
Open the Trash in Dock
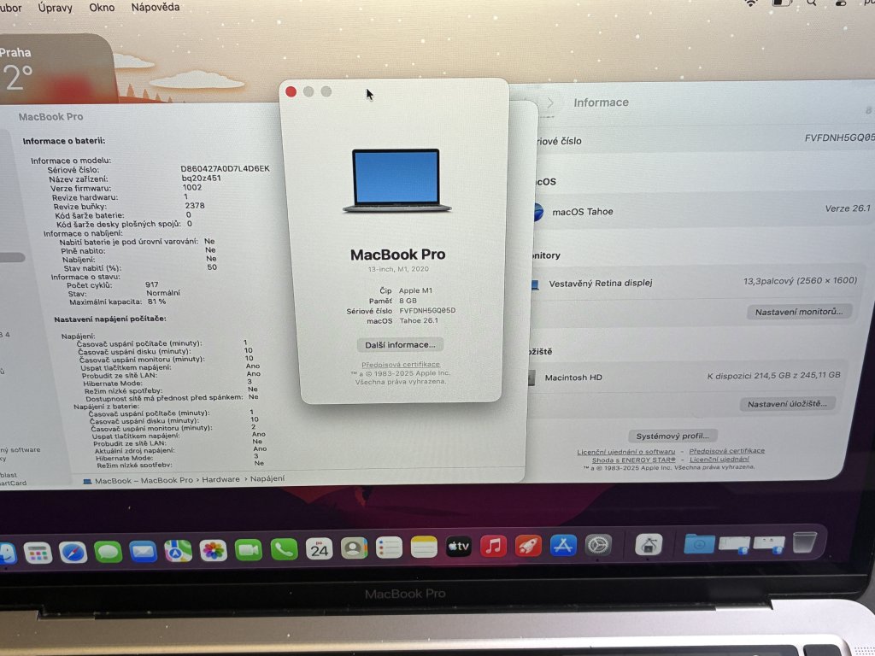pos(804,542)
